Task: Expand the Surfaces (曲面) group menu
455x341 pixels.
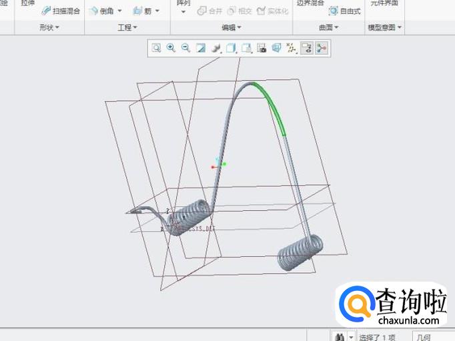Action: click(328, 27)
